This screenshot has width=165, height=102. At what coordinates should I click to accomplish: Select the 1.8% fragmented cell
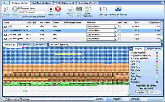[157, 31]
